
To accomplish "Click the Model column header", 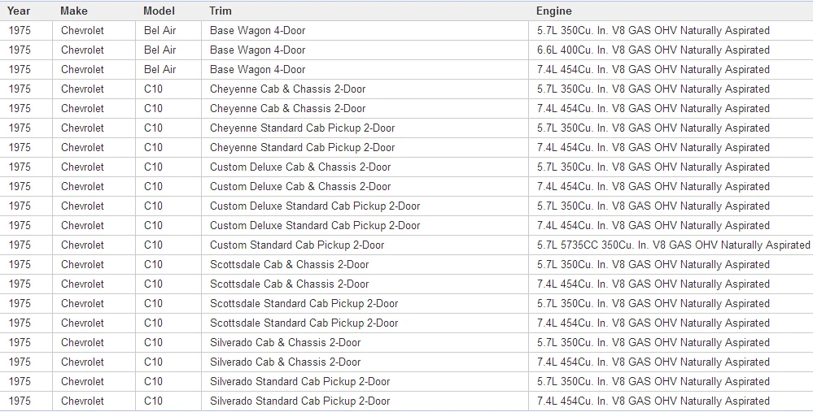I will [168, 11].
